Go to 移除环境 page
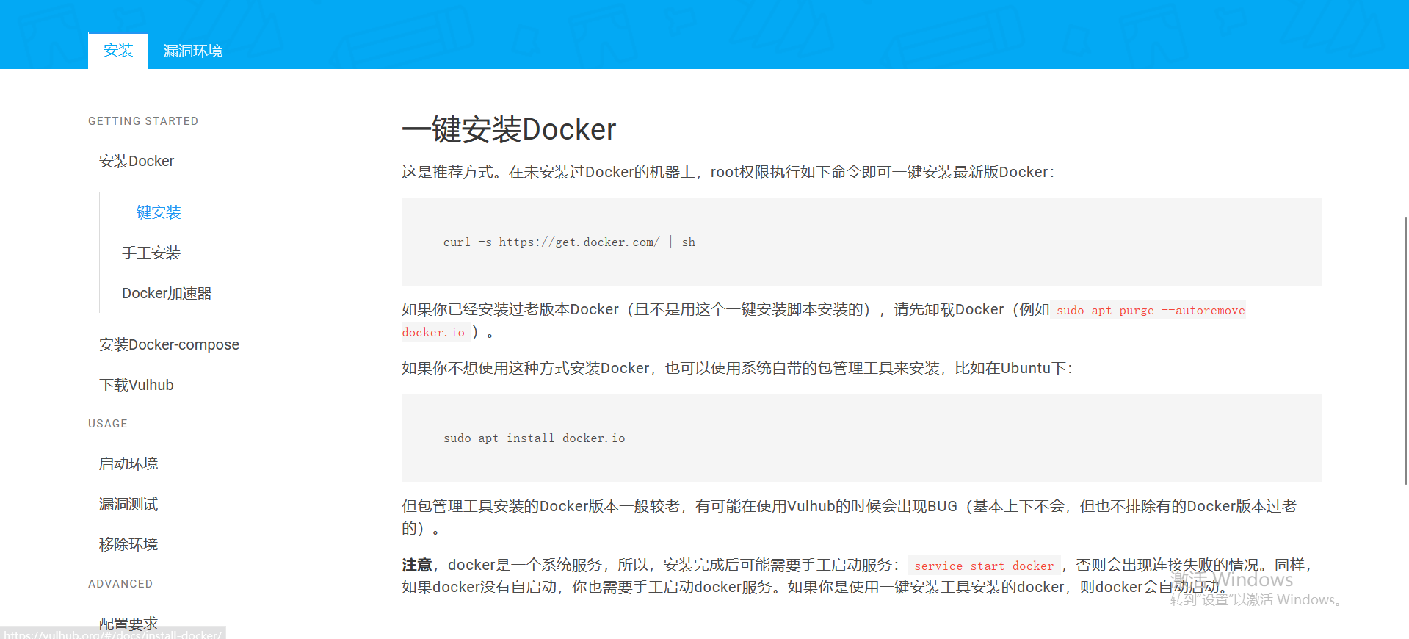This screenshot has width=1409, height=639. pyautogui.click(x=128, y=544)
